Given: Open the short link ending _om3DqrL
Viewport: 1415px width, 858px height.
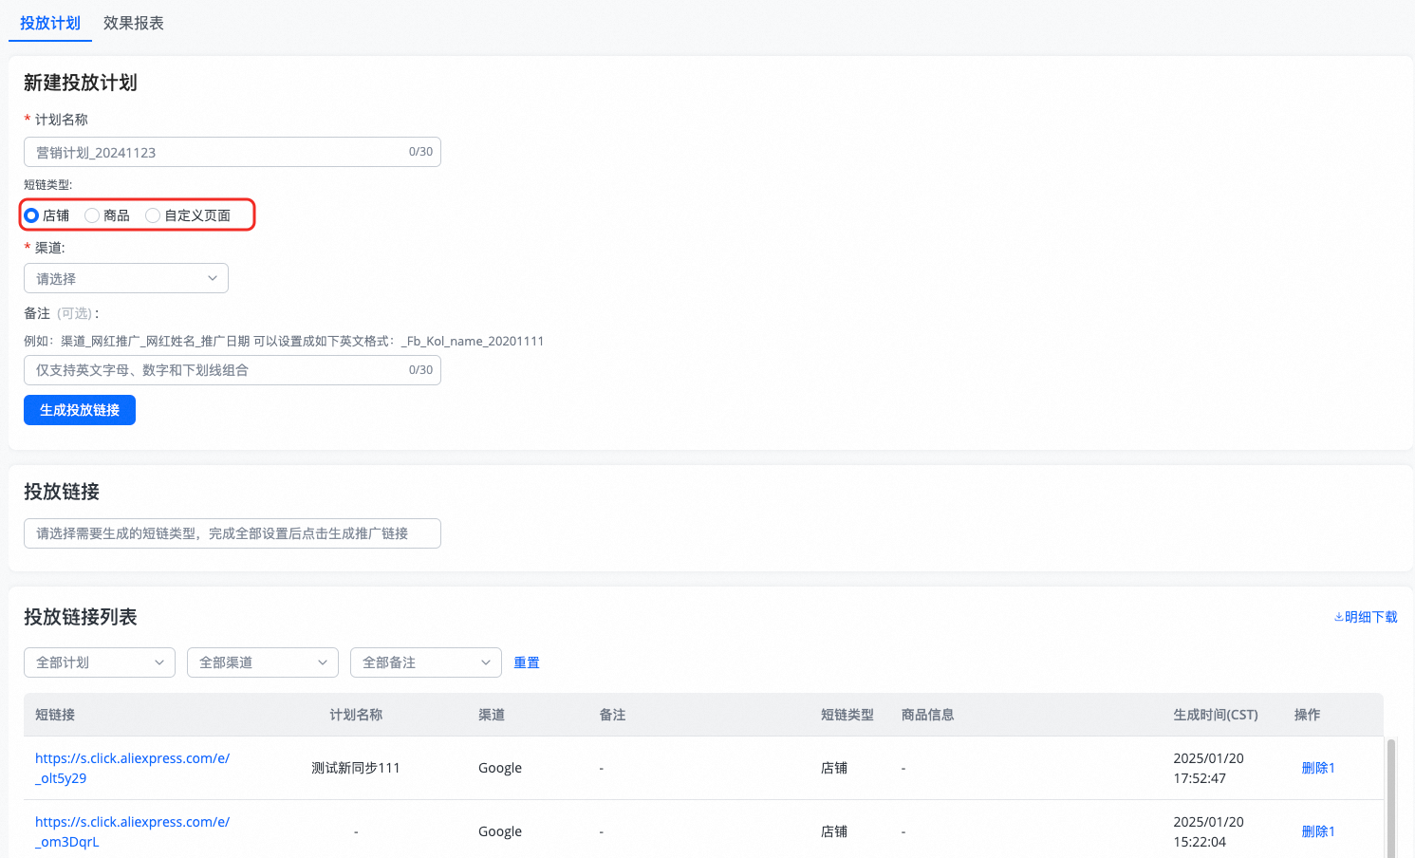Looking at the screenshot, I should [x=132, y=831].
